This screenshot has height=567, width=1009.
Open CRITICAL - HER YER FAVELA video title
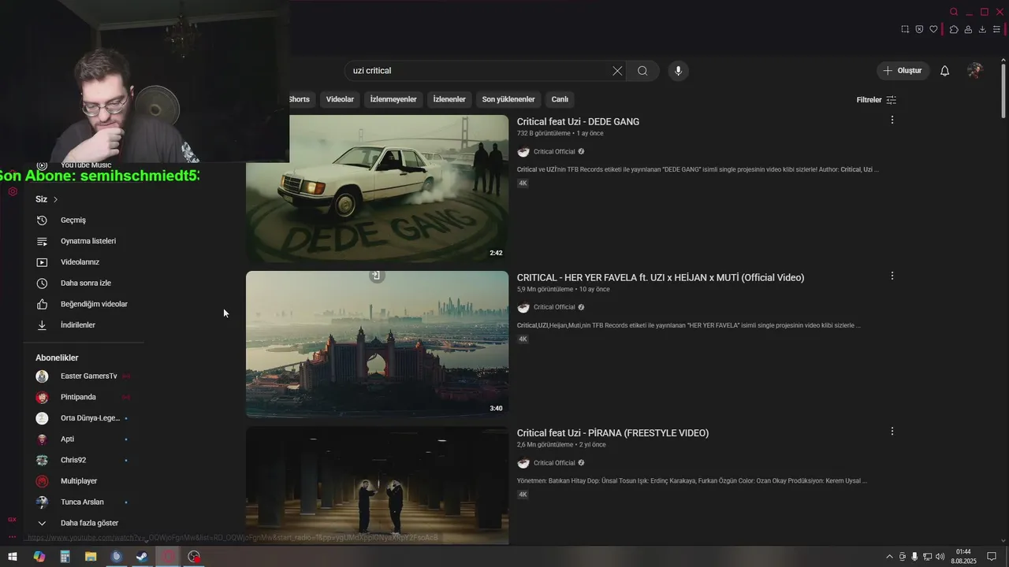(661, 277)
